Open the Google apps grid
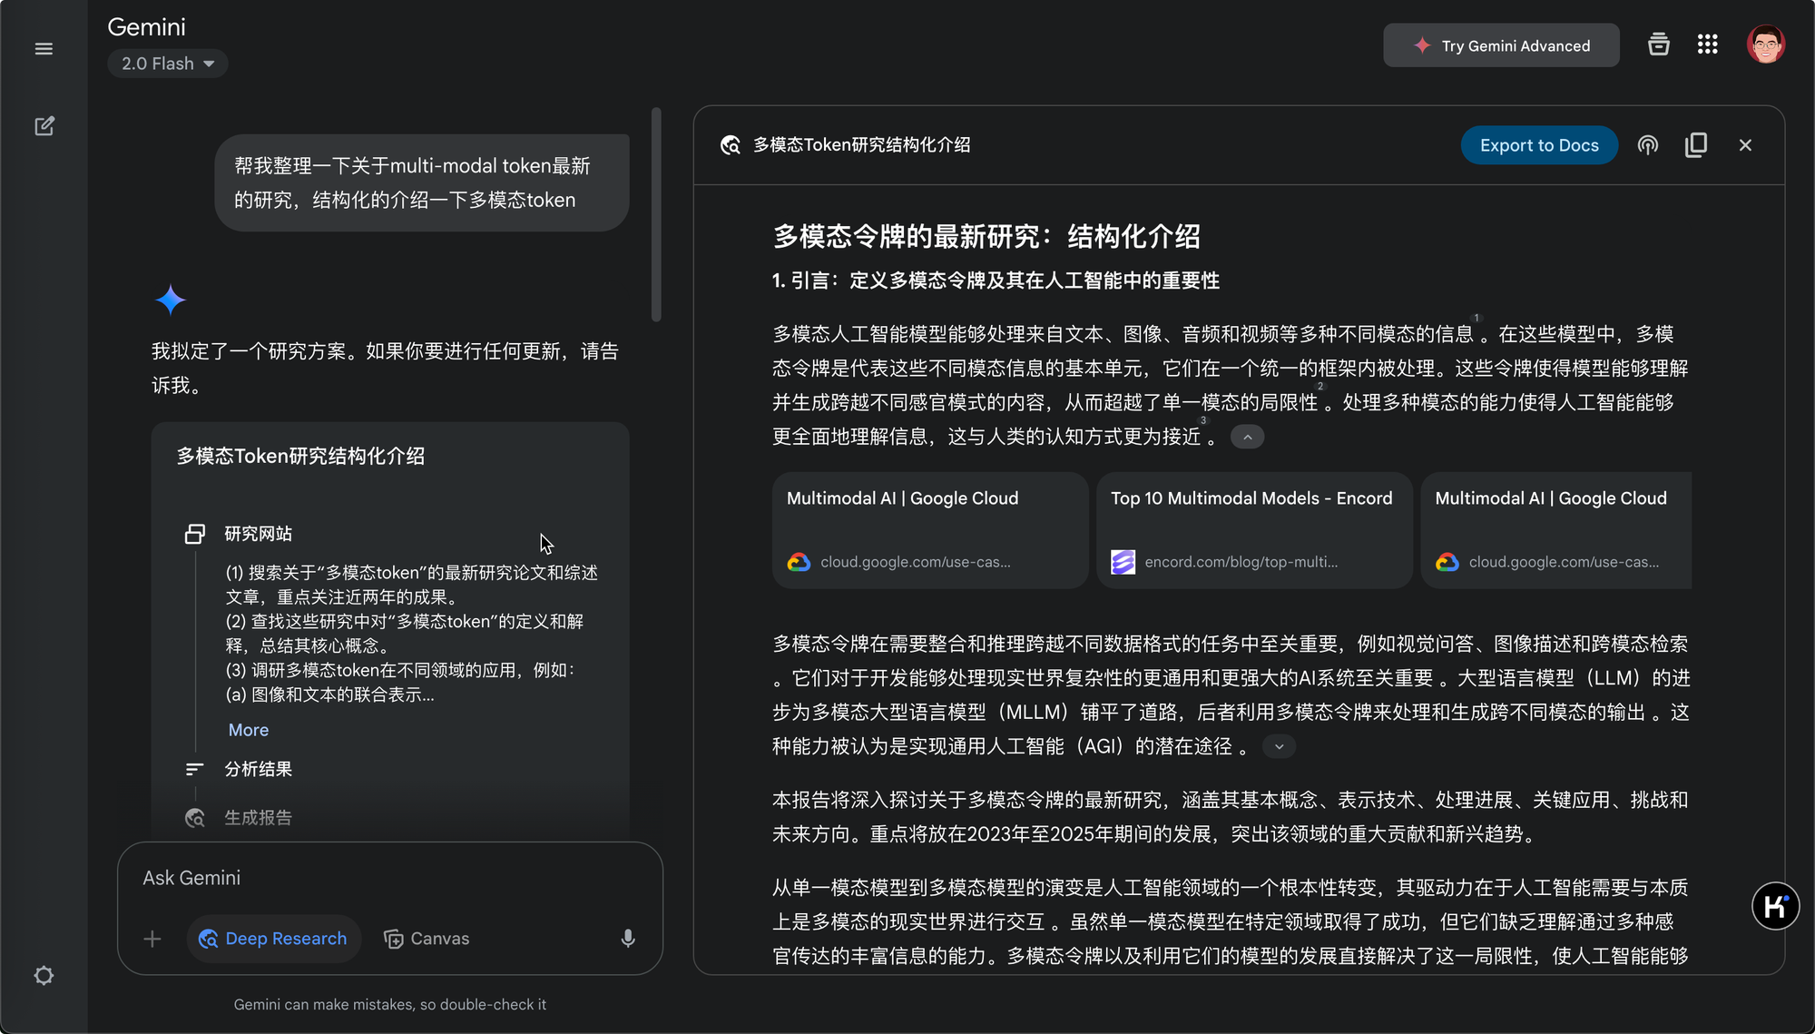The height and width of the screenshot is (1034, 1815). tap(1707, 44)
